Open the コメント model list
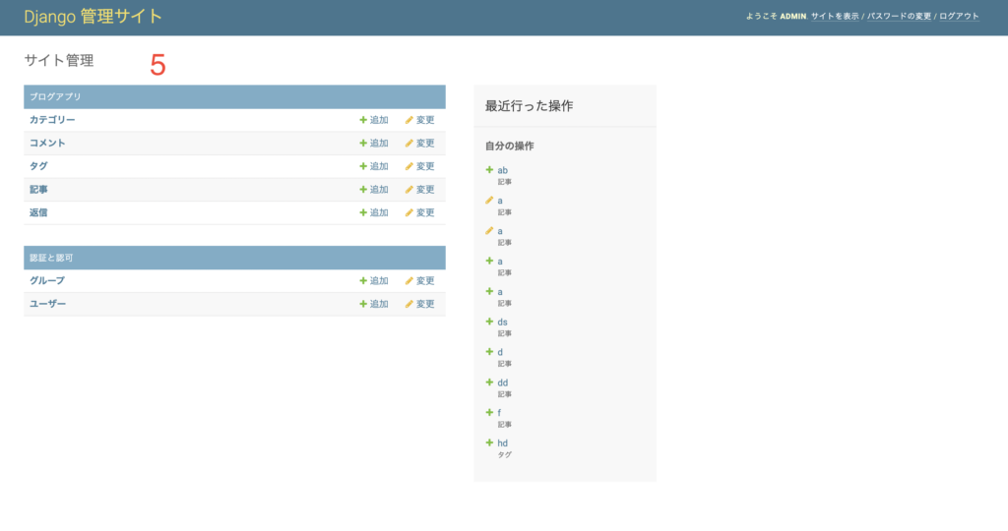Screen dimensions: 1008x531 tap(47, 144)
